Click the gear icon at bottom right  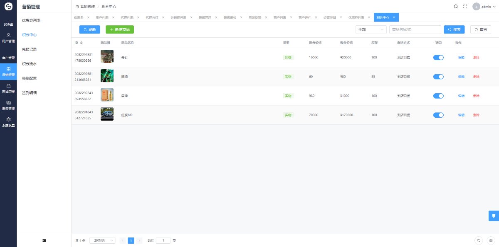tap(491, 240)
